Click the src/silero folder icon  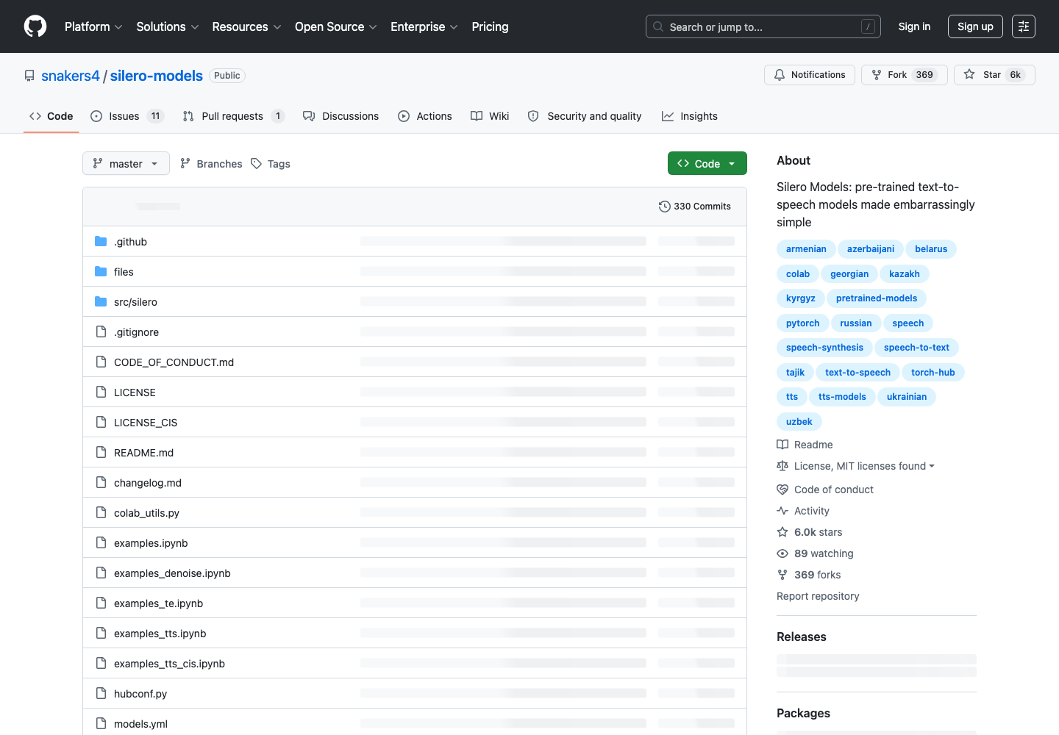coord(101,302)
